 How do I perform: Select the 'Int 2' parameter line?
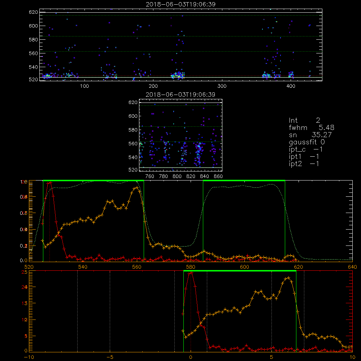[304, 120]
